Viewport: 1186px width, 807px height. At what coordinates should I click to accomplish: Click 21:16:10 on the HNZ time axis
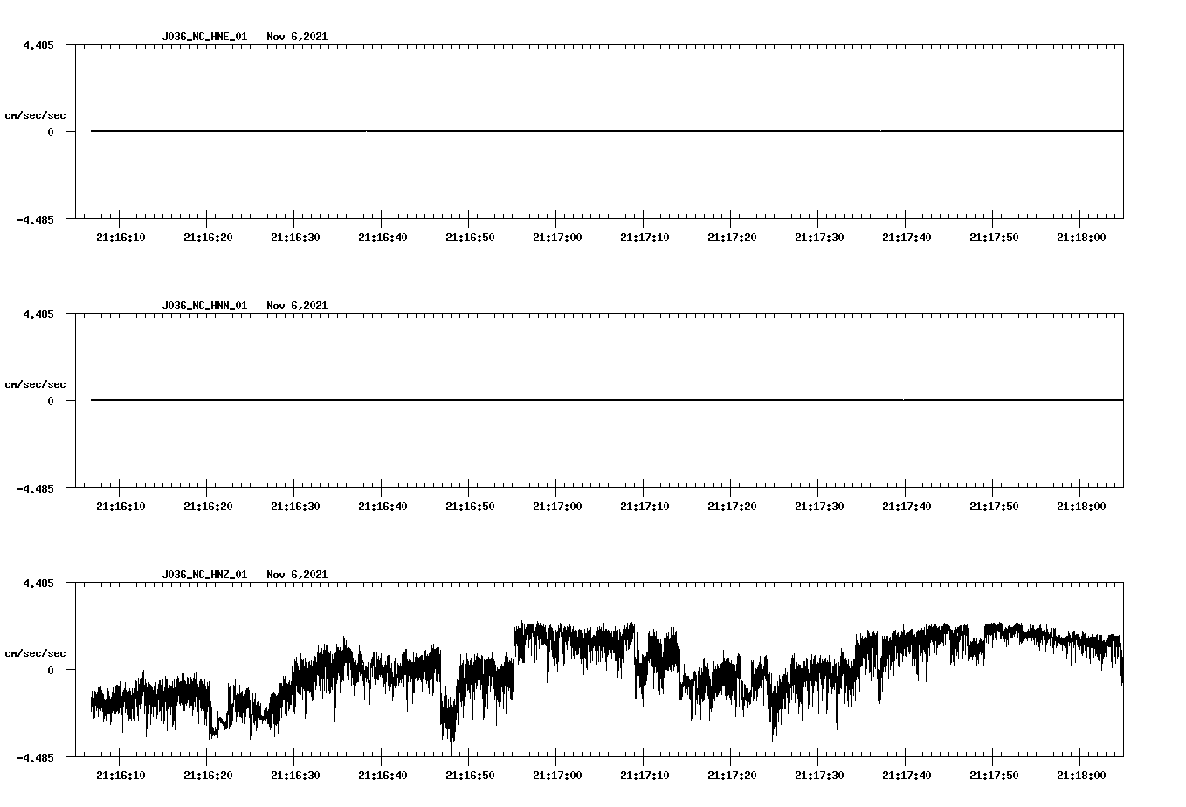tap(121, 776)
